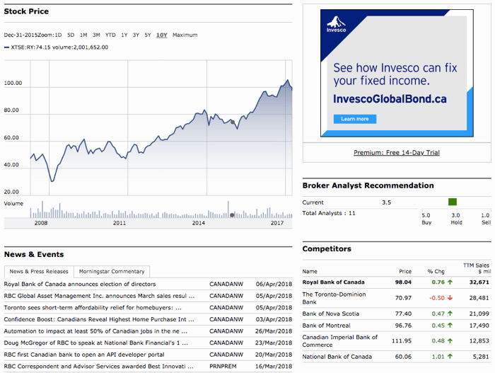Click the gray data point on price chart

click(x=233, y=122)
